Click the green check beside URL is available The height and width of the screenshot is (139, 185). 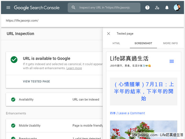[14, 60]
